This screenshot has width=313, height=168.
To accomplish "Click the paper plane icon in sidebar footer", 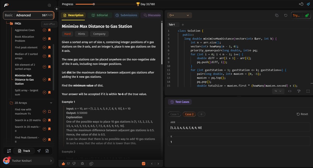I will pyautogui.click(x=39, y=151).
